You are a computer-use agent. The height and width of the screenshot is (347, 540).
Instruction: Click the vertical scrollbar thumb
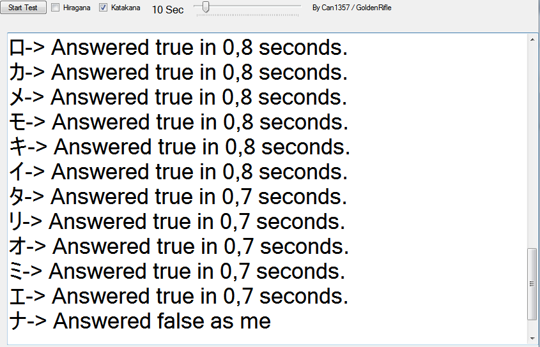(532, 284)
